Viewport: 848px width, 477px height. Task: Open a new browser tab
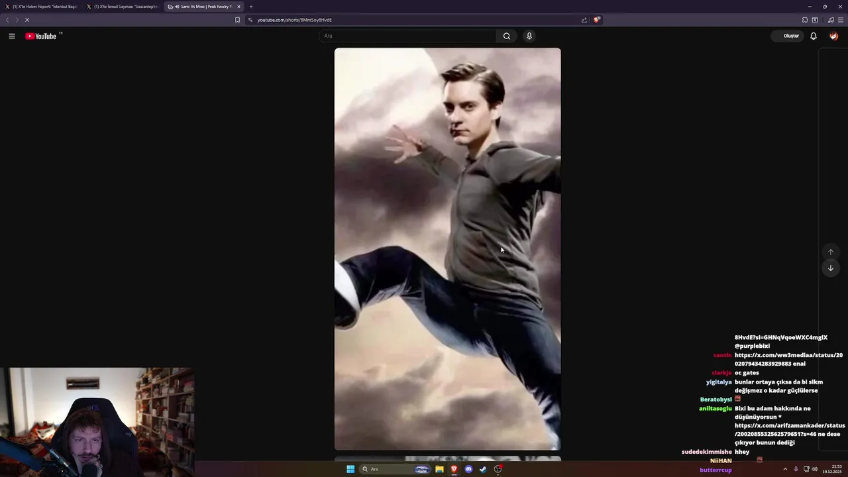click(251, 7)
